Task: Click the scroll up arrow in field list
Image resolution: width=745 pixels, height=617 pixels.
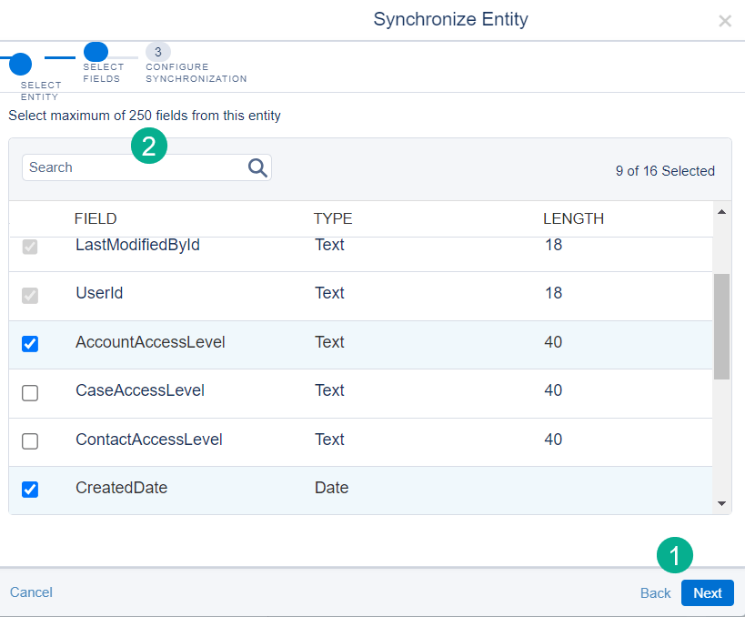Action: point(721,213)
